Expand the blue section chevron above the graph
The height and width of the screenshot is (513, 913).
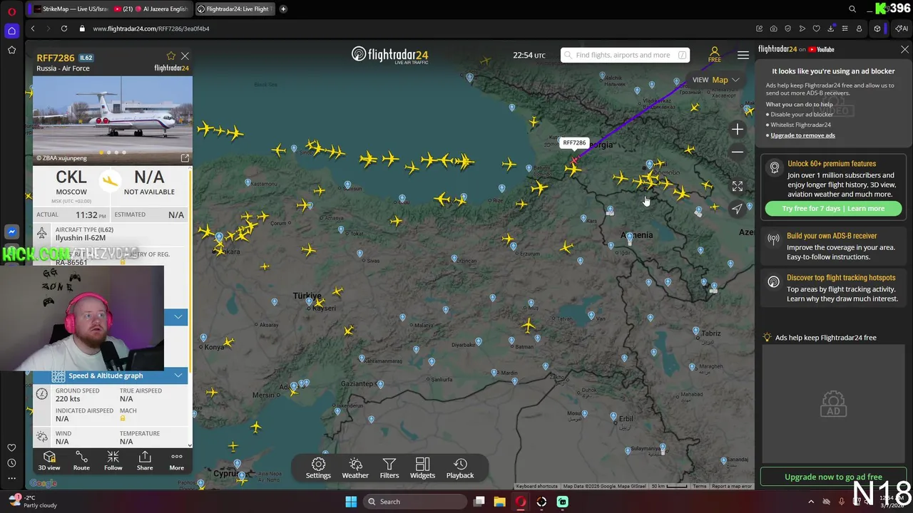click(x=178, y=316)
